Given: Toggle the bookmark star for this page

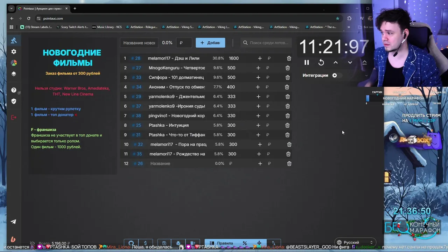Looking at the screenshot, I should pos(337,19).
